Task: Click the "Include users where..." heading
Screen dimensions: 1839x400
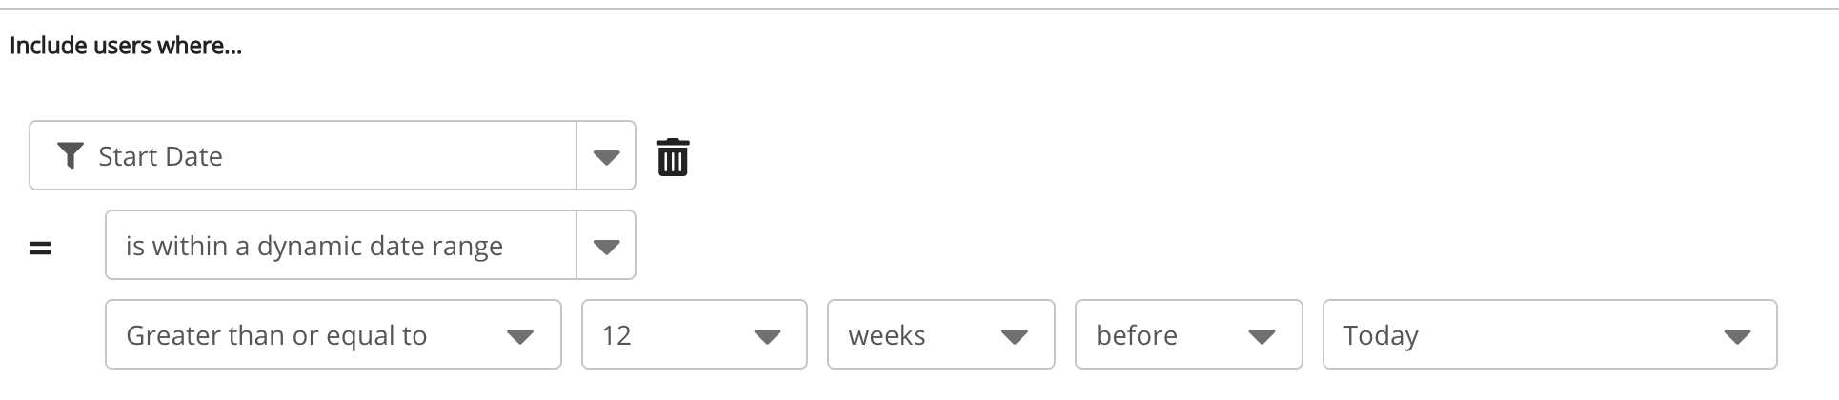Action: click(126, 46)
